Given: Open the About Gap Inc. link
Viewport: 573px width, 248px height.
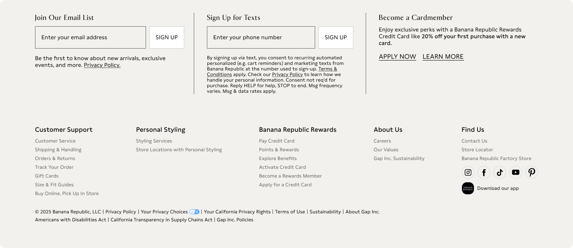Looking at the screenshot, I should (x=363, y=212).
